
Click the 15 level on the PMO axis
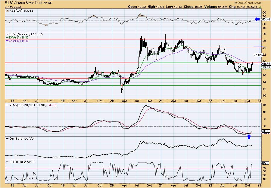tap(264, 105)
